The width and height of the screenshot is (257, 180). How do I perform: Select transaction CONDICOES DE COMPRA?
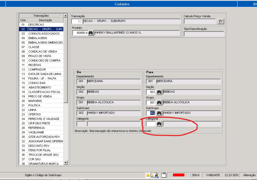(x=41, y=60)
